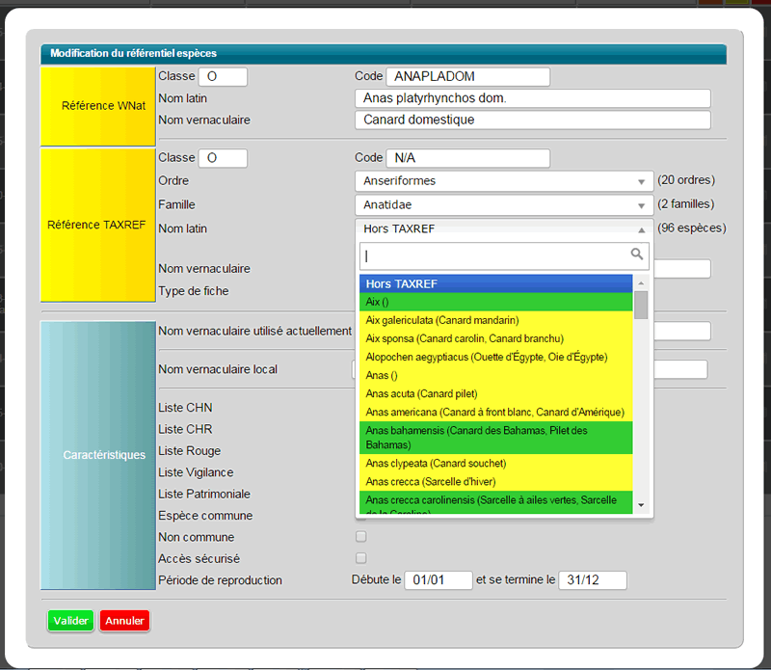Click the scroll-up arrow of species list

[x=641, y=282]
